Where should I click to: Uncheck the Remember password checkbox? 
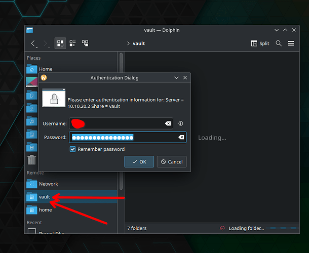coord(73,149)
